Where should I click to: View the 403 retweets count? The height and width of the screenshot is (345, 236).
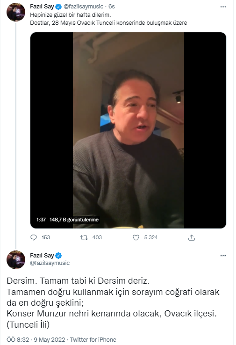[x=97, y=237]
